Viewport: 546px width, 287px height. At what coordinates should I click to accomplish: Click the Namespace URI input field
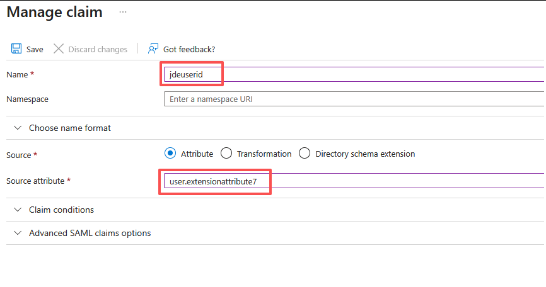[354, 99]
